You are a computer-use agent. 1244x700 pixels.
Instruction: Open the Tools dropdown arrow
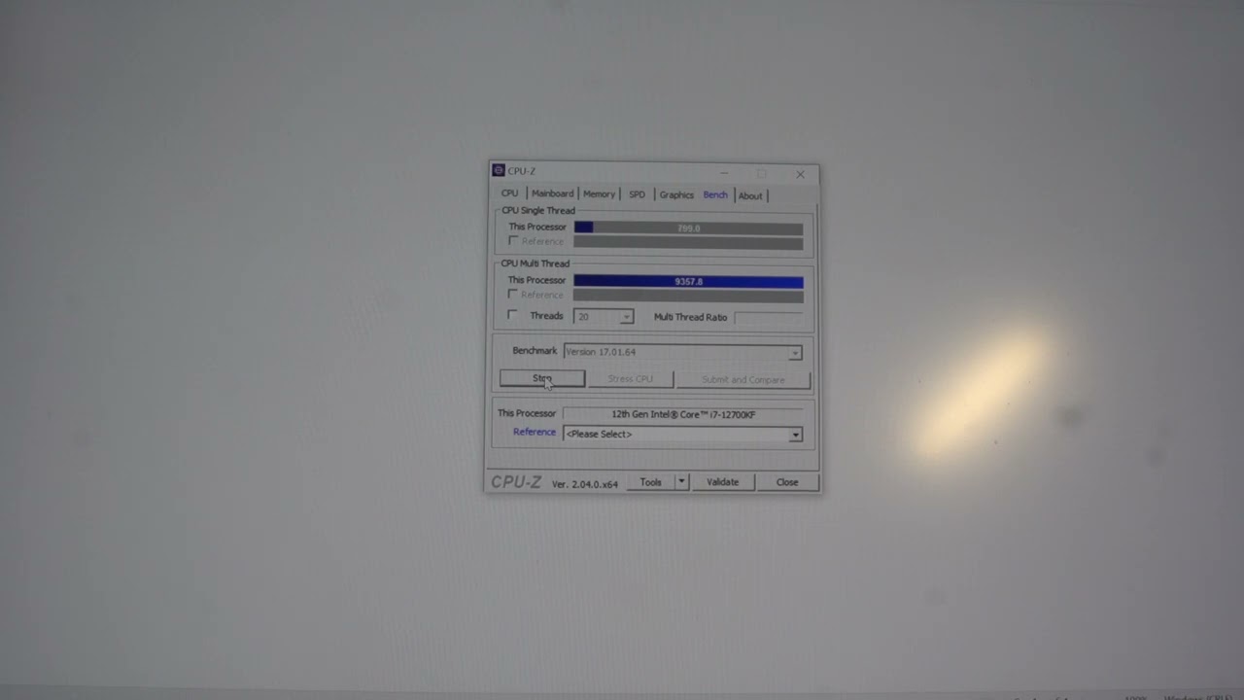click(x=681, y=482)
